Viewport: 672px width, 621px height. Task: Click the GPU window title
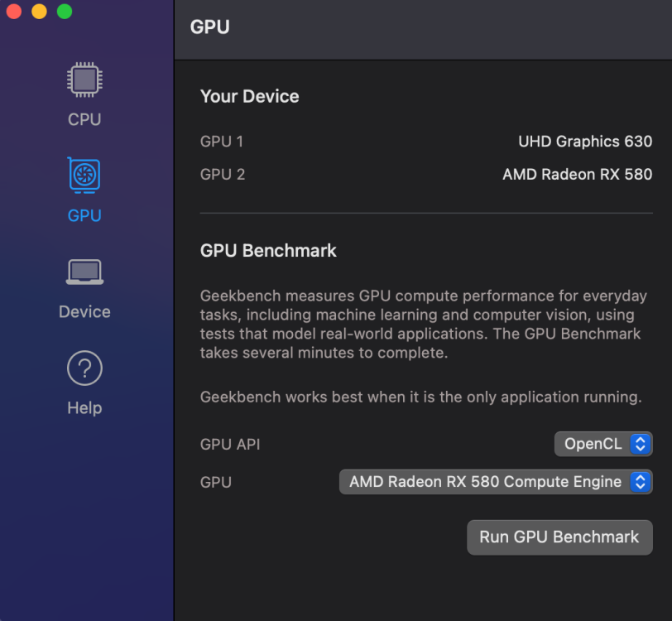pyautogui.click(x=210, y=27)
